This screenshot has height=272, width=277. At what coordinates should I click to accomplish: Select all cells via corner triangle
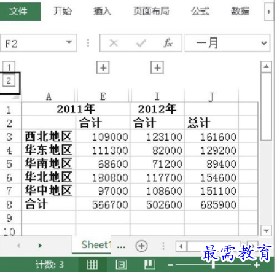tap(15, 97)
